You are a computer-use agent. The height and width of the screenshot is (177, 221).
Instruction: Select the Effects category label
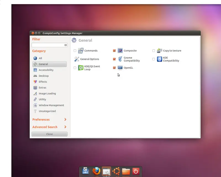click(x=43, y=82)
